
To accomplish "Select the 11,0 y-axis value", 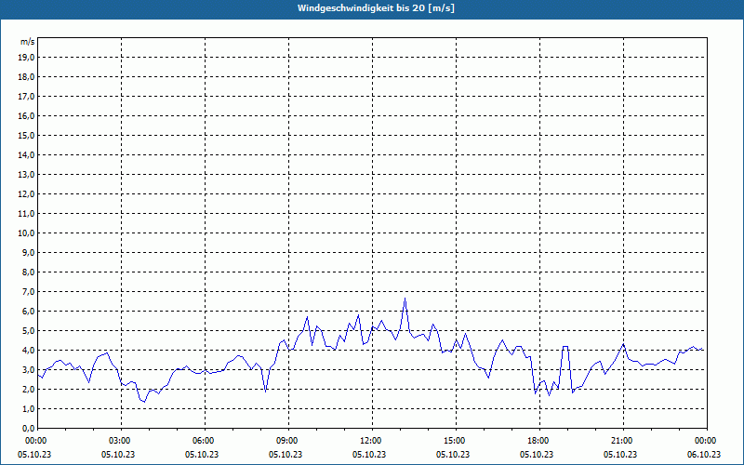I will pyautogui.click(x=26, y=214).
